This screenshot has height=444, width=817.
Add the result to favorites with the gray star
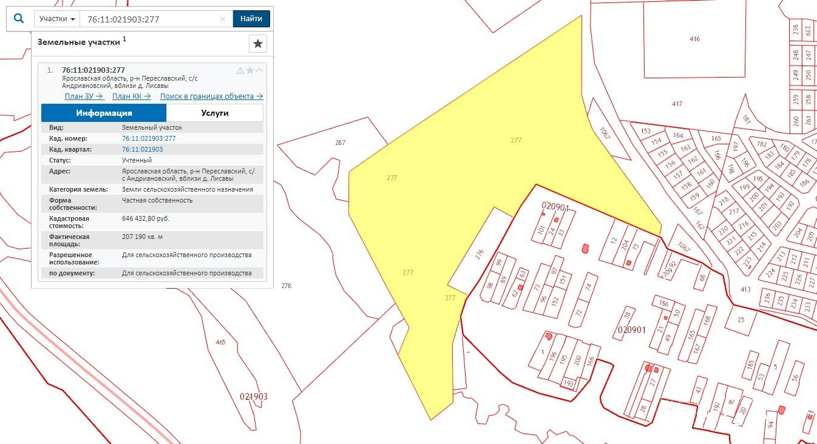tap(250, 70)
